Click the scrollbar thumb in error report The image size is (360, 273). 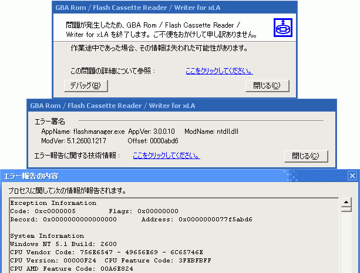(x=346, y=210)
